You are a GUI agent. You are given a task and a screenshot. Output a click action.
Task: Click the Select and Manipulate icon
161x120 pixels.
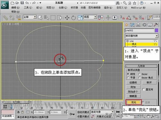tap(108, 18)
